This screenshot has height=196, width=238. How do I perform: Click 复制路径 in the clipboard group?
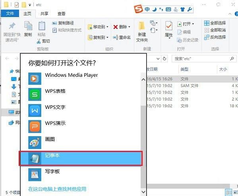pos(63,23)
